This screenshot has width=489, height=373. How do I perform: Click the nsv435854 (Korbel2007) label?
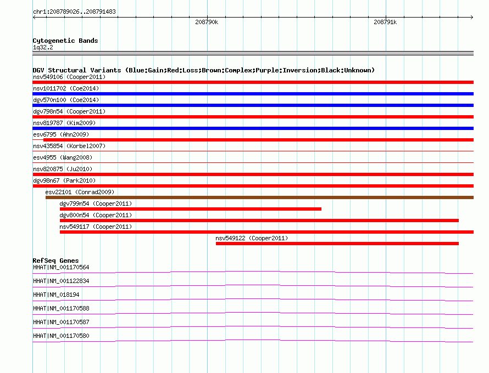69,146
